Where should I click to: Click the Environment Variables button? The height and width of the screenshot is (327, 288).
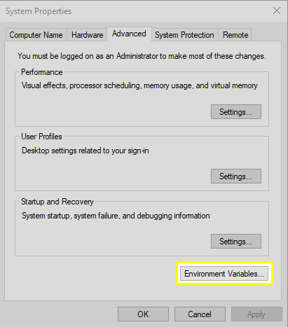(224, 273)
